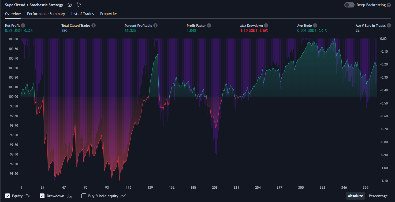Image resolution: width=395 pixels, height=202 pixels.
Task: Show Max Drawdown info icon
Action: tap(266, 25)
